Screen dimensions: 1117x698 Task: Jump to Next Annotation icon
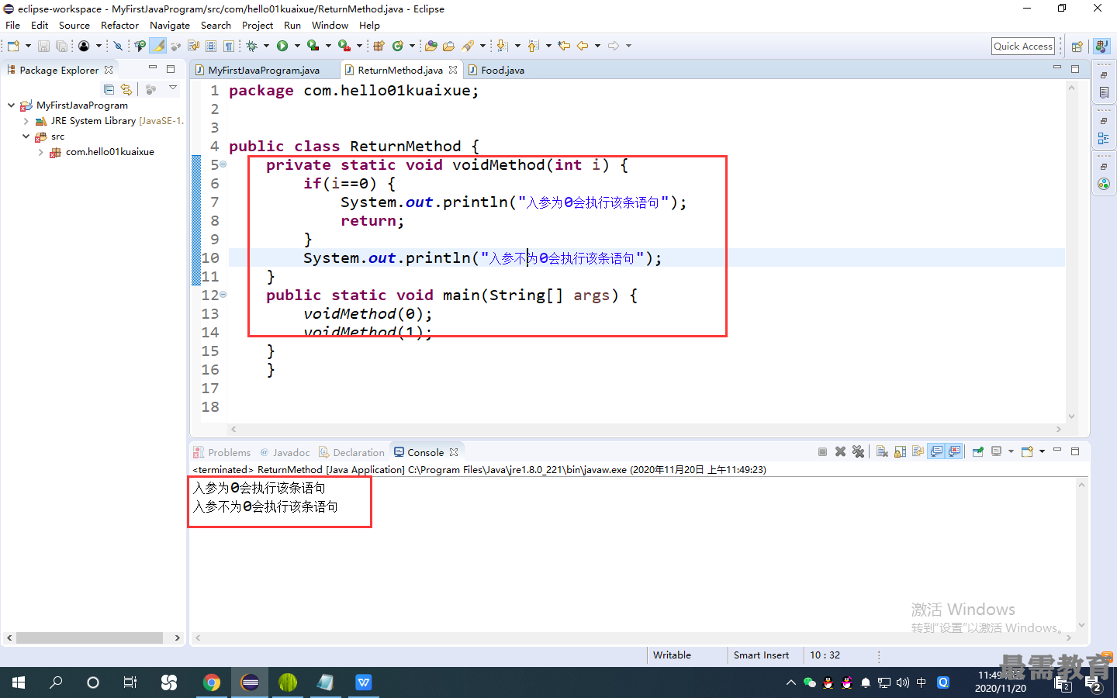[502, 46]
